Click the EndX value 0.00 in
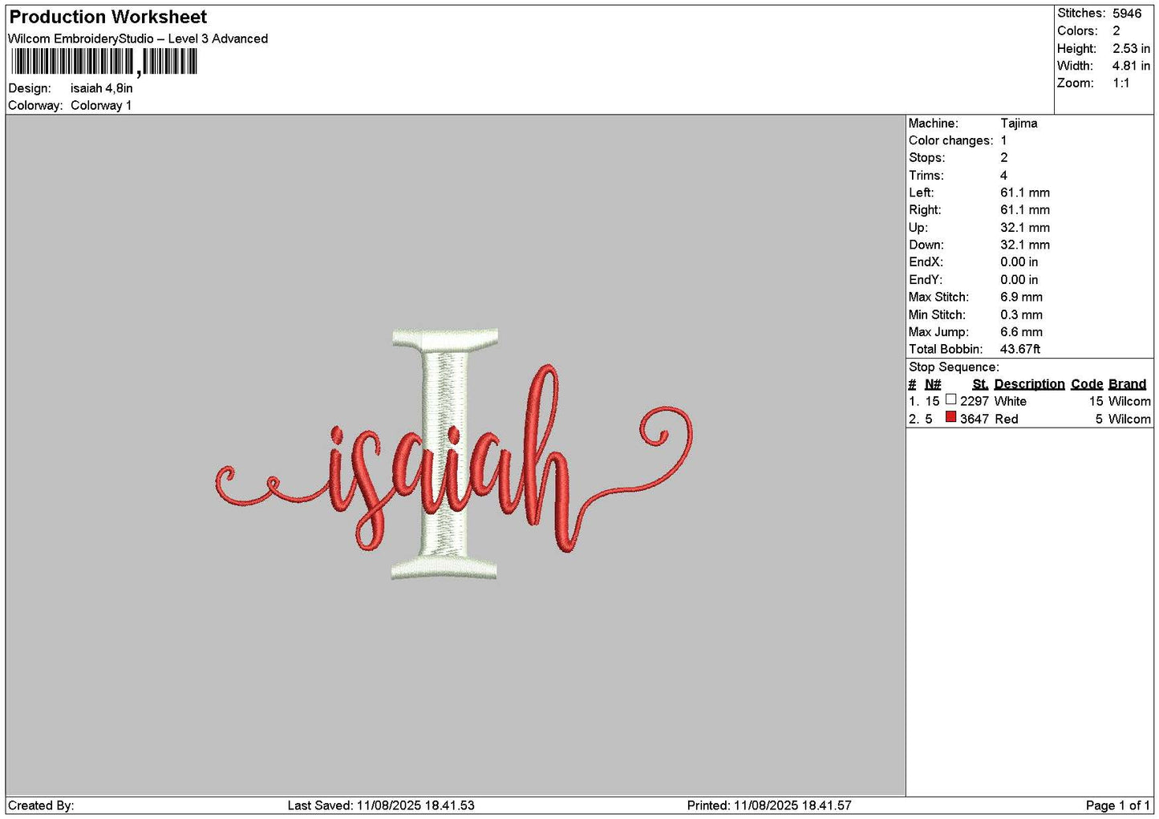The width and height of the screenshot is (1159, 819). pyautogui.click(x=1019, y=262)
